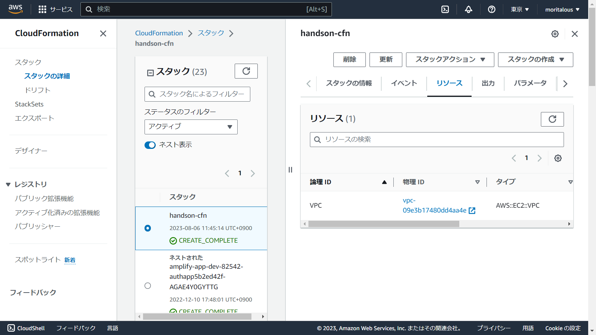596x335 pixels.
Task: Select the handson-cfn stack radio button
Action: tap(148, 228)
